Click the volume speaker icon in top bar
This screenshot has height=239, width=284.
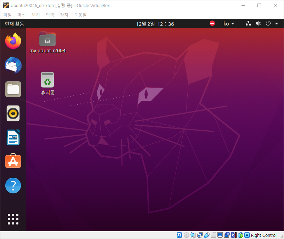pyautogui.click(x=258, y=23)
